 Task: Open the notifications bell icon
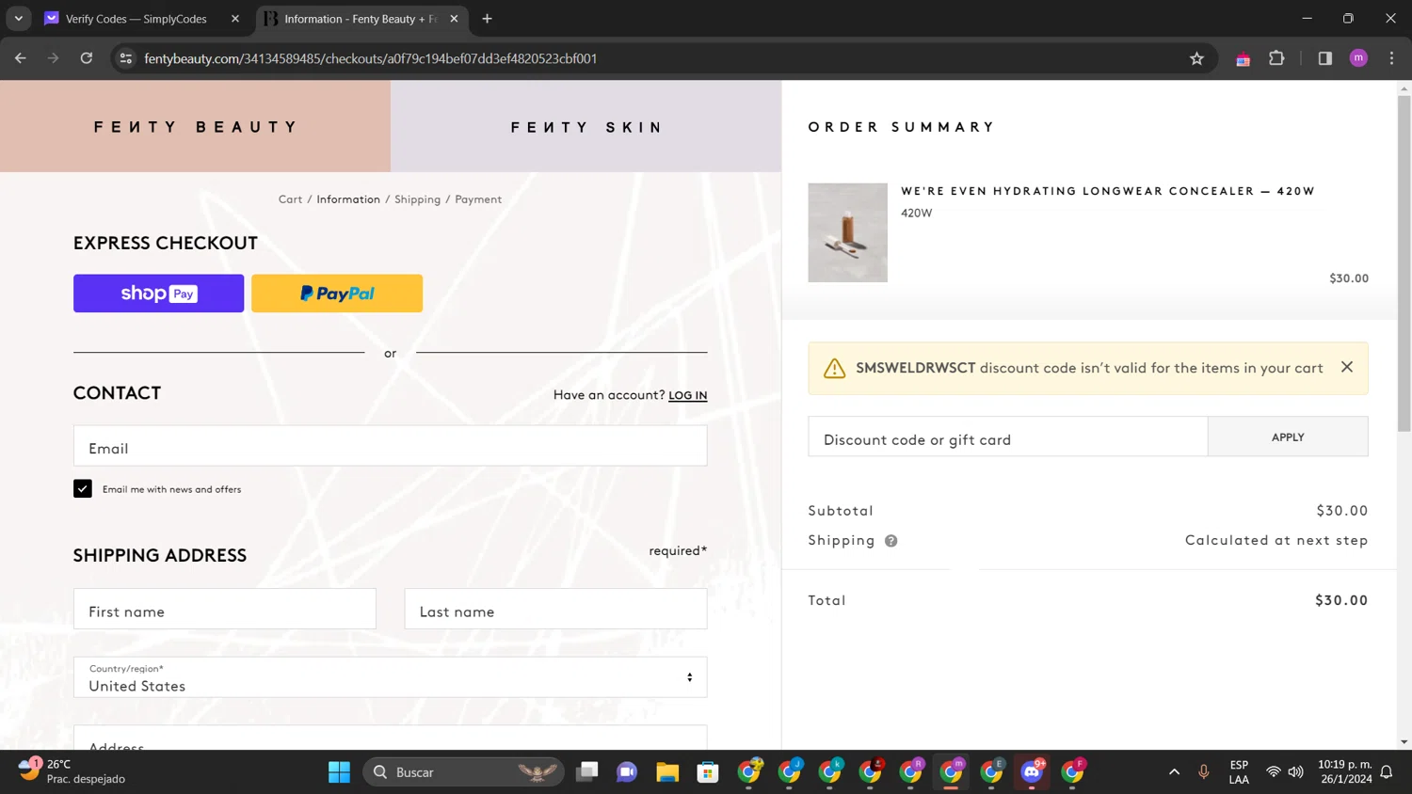click(x=1387, y=772)
